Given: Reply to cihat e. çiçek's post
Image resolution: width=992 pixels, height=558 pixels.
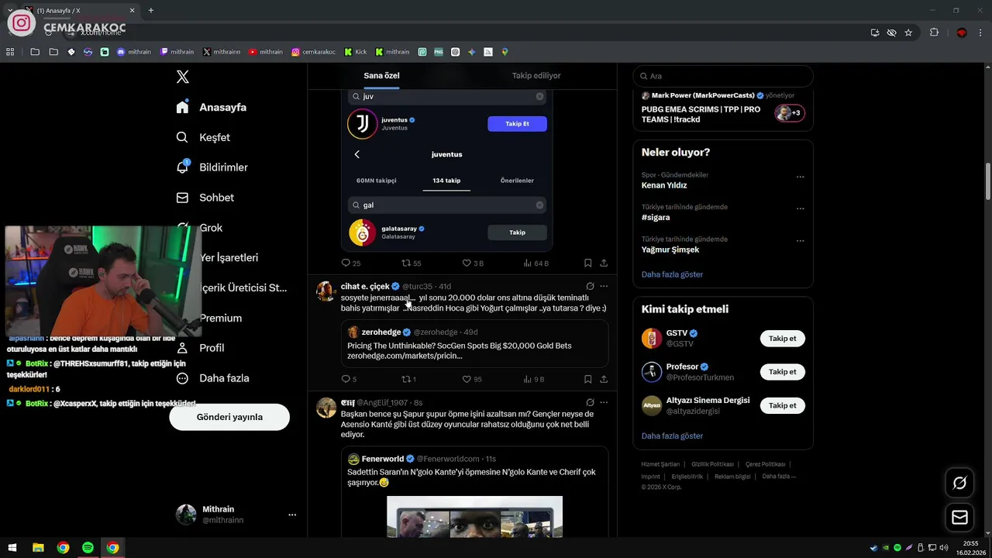Looking at the screenshot, I should tap(349, 379).
